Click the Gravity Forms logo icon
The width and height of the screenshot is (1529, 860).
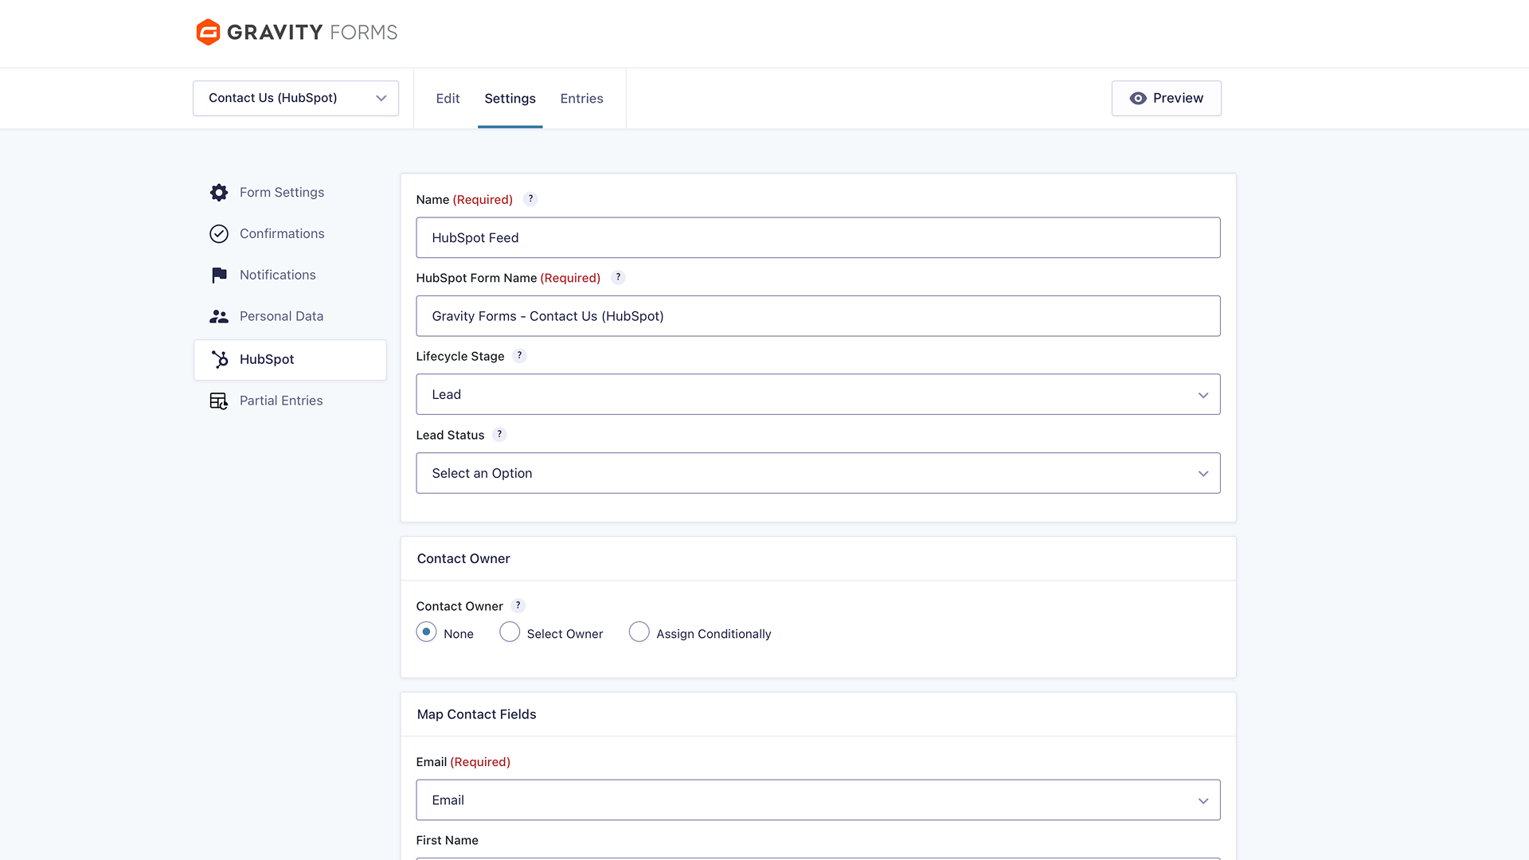pyautogui.click(x=208, y=32)
